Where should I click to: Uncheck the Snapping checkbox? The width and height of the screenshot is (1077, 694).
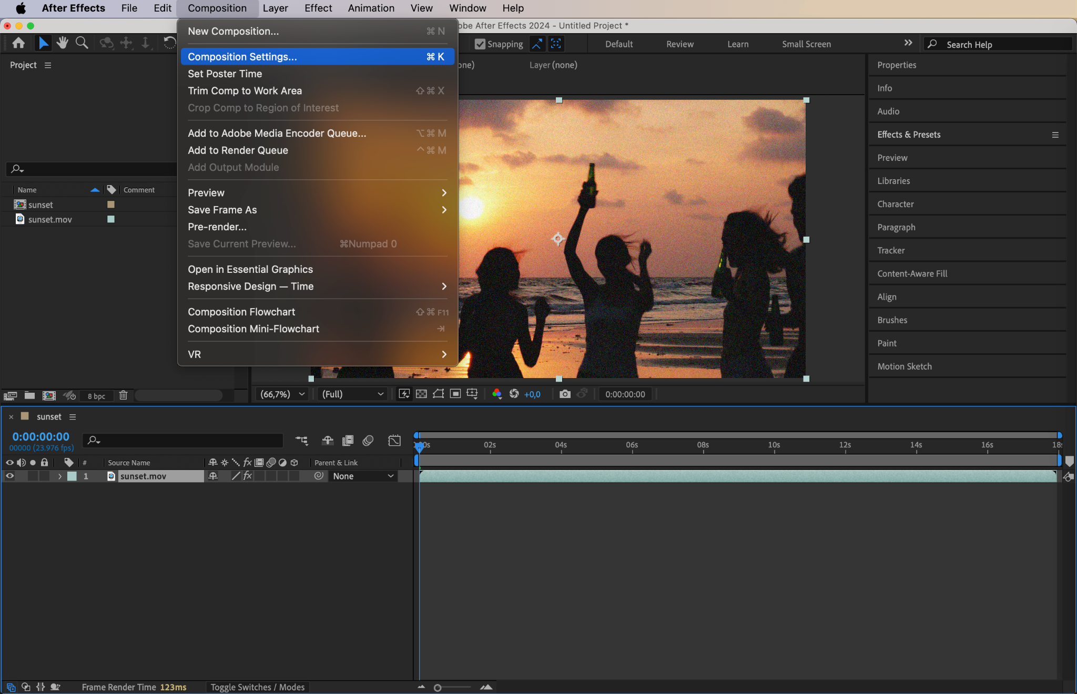pos(480,44)
